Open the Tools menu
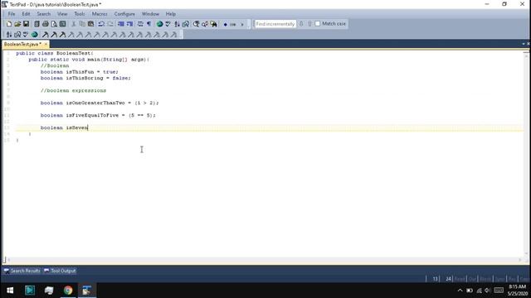Image resolution: width=531 pixels, height=298 pixels. tap(80, 14)
